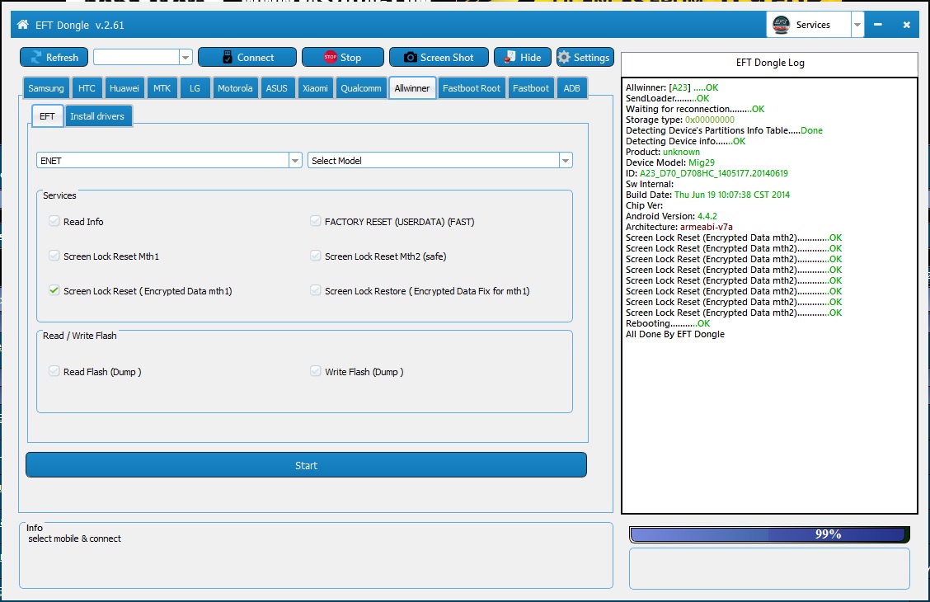Viewport: 930px width, 602px height.
Task: Switch to the Samsung tab
Action: (x=45, y=87)
